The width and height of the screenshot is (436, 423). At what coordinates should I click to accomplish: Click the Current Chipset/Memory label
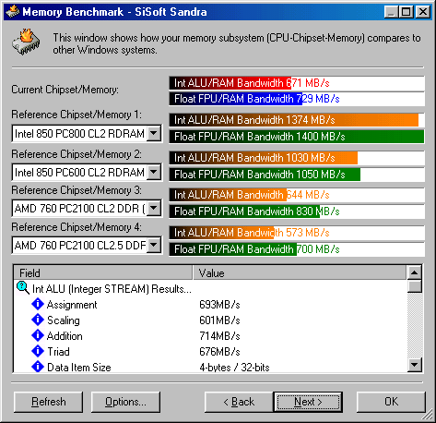click(65, 90)
